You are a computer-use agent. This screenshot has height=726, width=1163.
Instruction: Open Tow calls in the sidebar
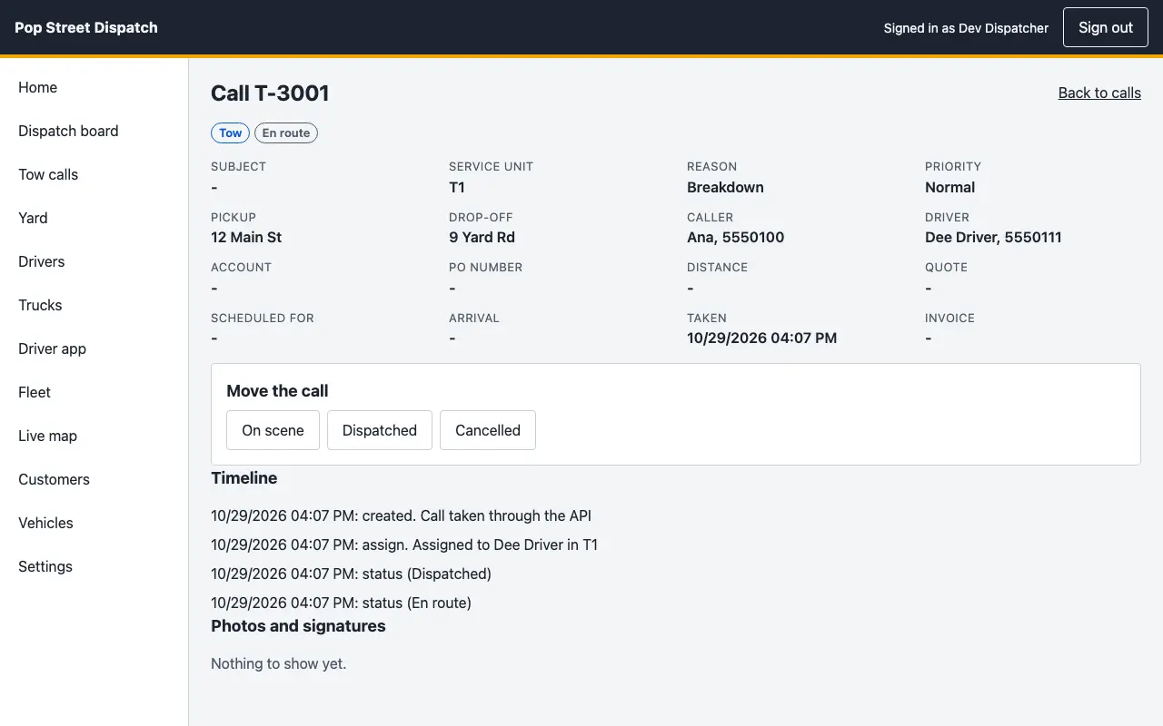[48, 174]
